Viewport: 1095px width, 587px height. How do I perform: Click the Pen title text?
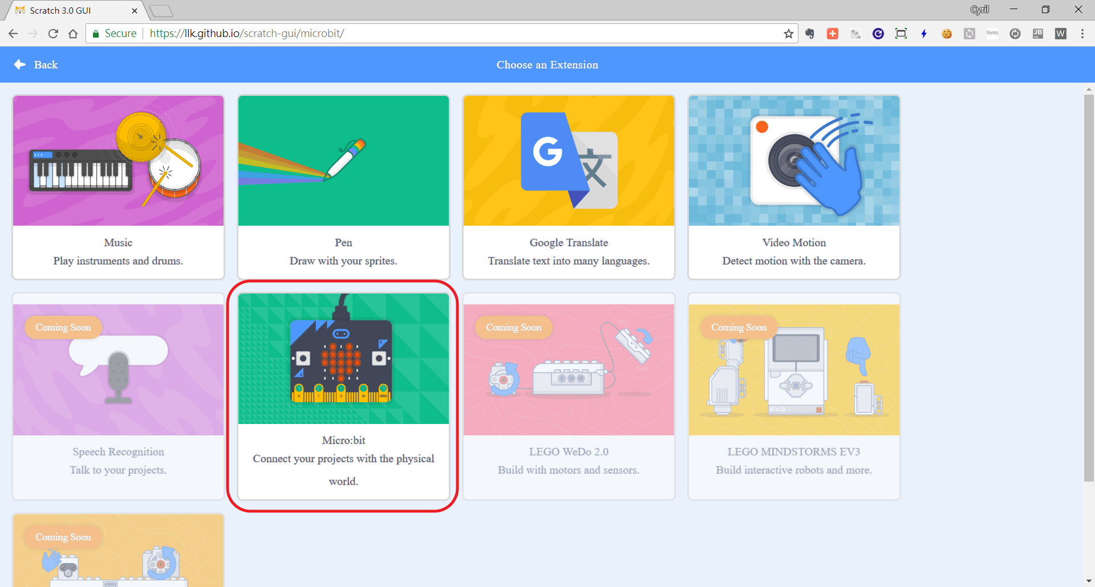tap(343, 243)
